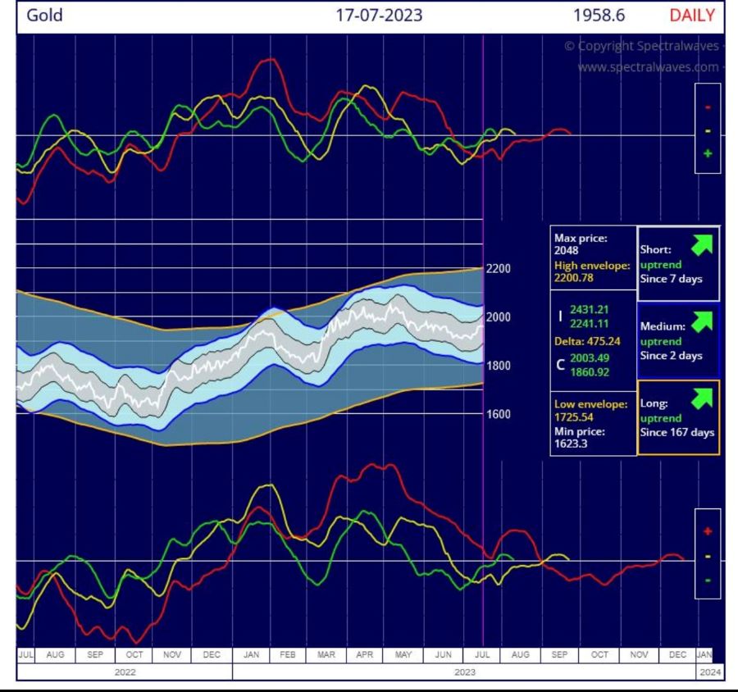Click green plus symbol in top legend
Viewport: 738px width, 692px height.
pos(708,153)
